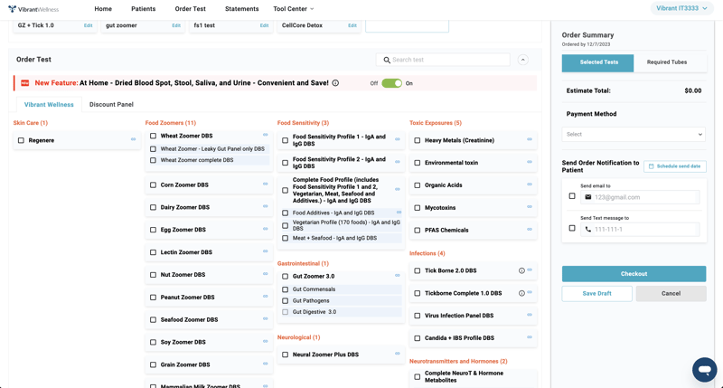Click the Save Draft button
This screenshot has width=723, height=388.
click(597, 293)
